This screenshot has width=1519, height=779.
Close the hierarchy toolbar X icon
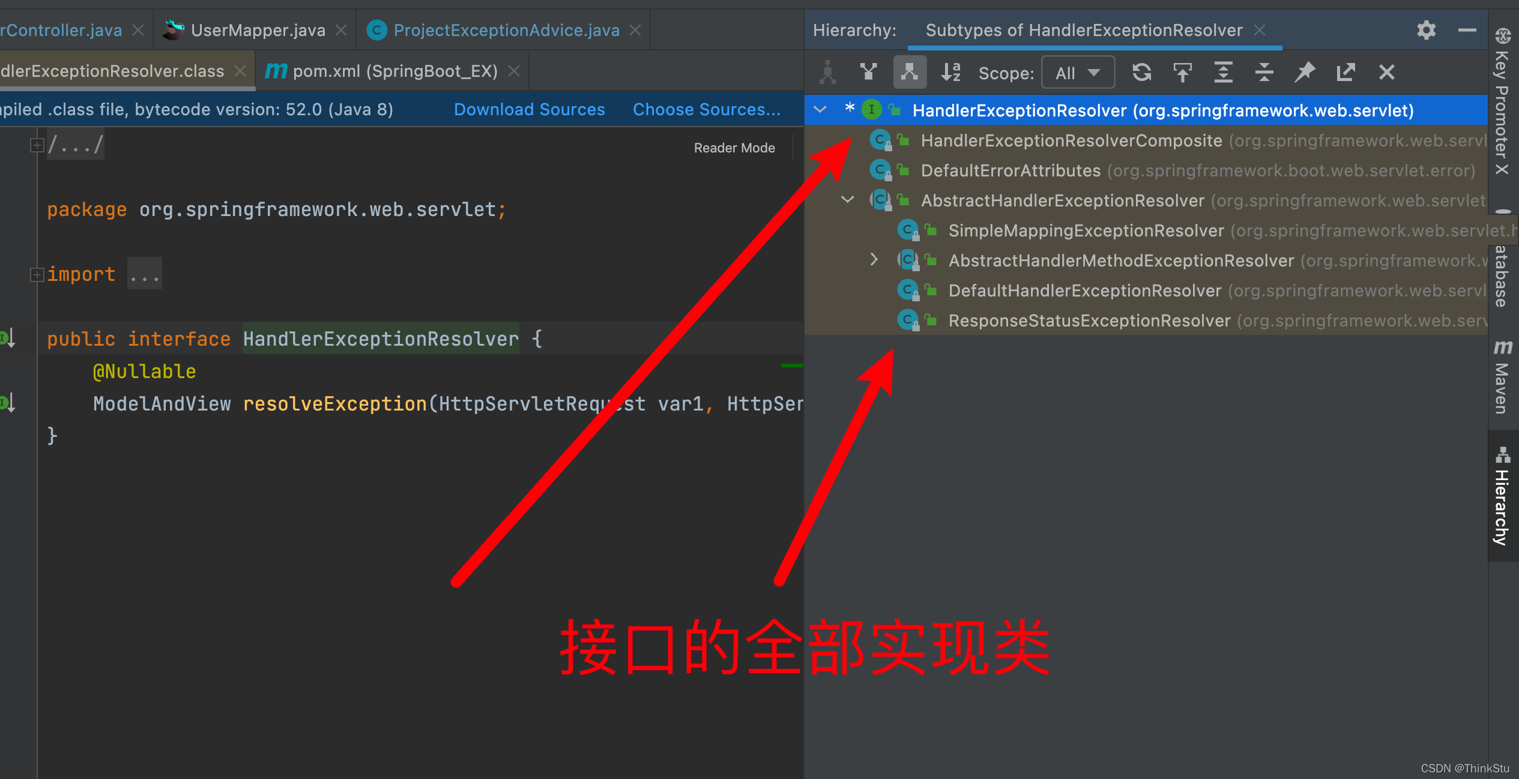(x=1386, y=73)
